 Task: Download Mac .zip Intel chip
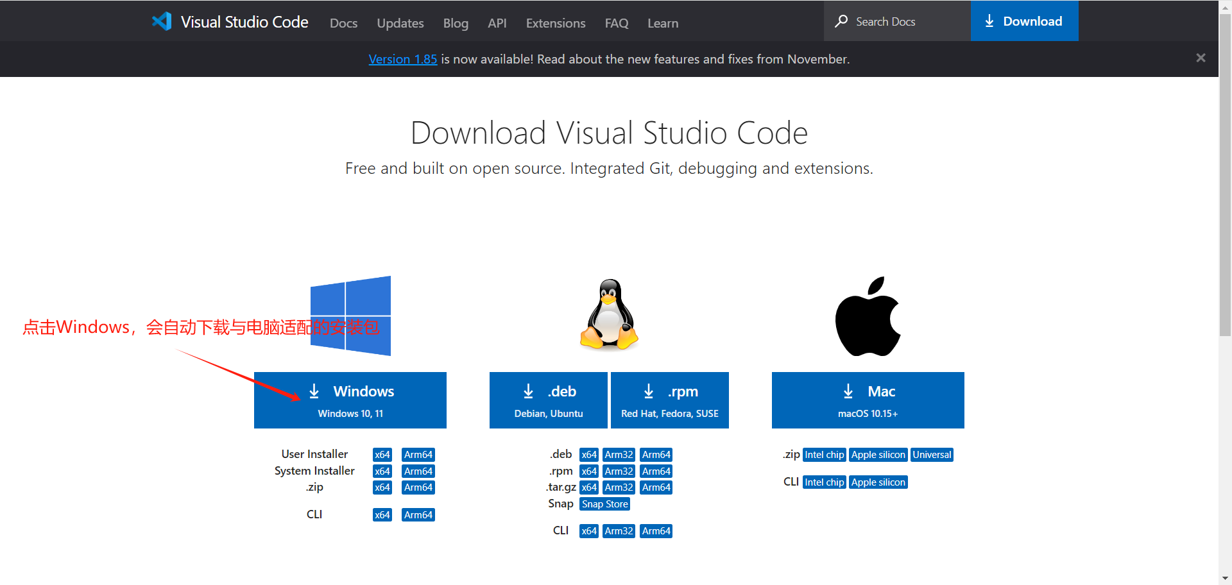click(825, 455)
